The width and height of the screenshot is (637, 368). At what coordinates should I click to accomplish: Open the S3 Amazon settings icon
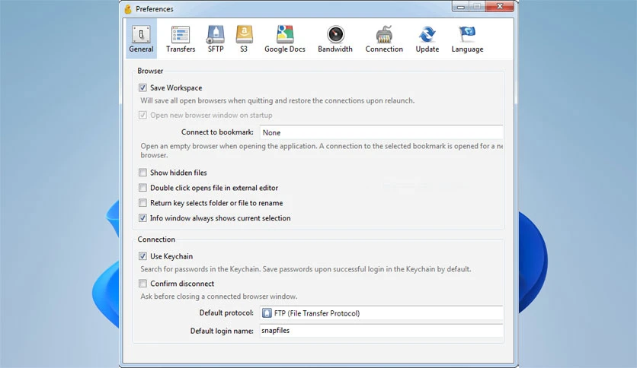tap(244, 39)
